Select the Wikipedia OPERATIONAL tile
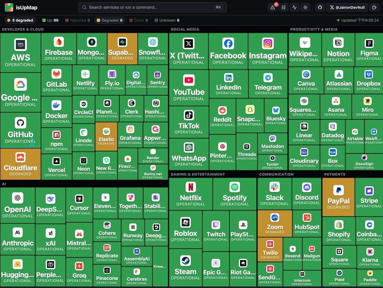The height and width of the screenshot is (288, 383). point(305,49)
